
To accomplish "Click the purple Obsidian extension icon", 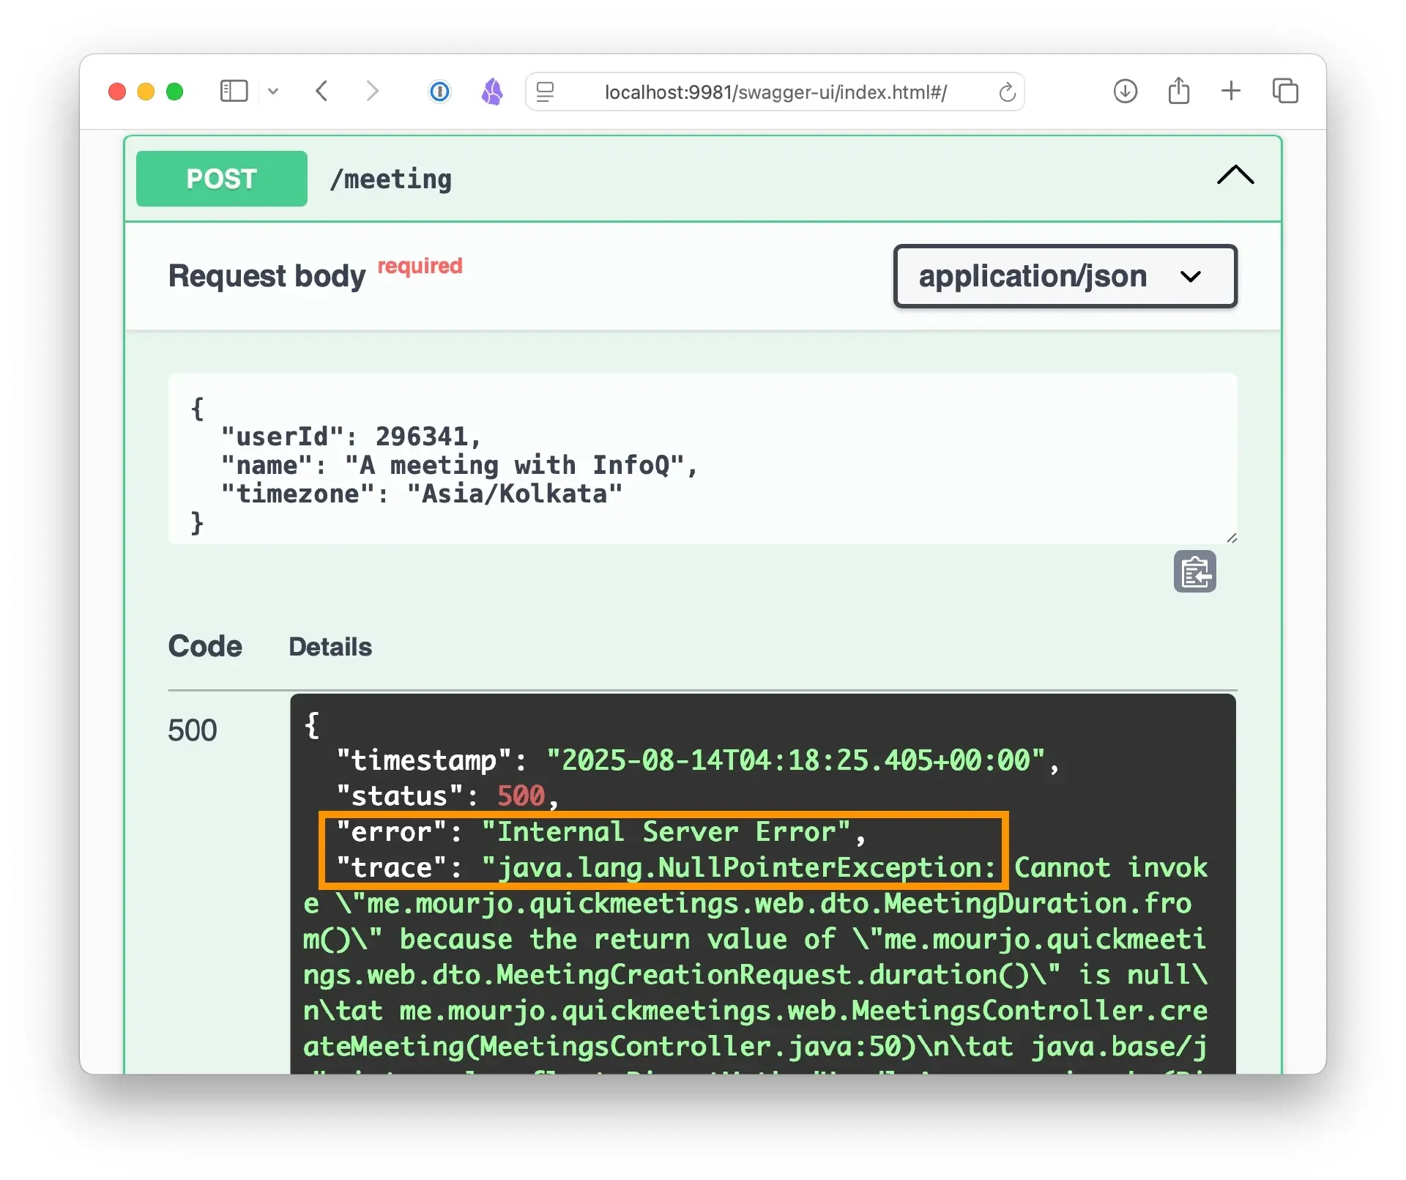I will [x=492, y=92].
